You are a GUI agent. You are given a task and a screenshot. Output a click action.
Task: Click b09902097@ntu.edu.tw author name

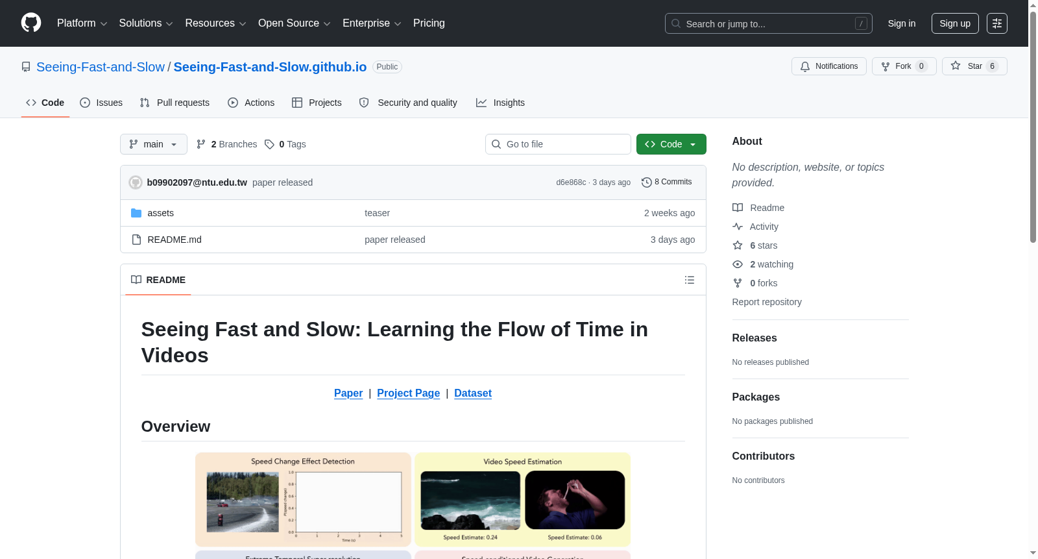pyautogui.click(x=197, y=182)
